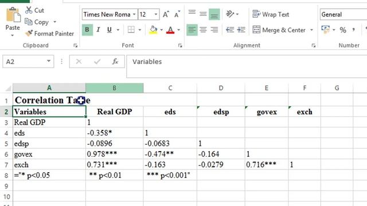Image resolution: width=367 pixels, height=206 pixels.
Task: Select Align Left
Action: 192,30
